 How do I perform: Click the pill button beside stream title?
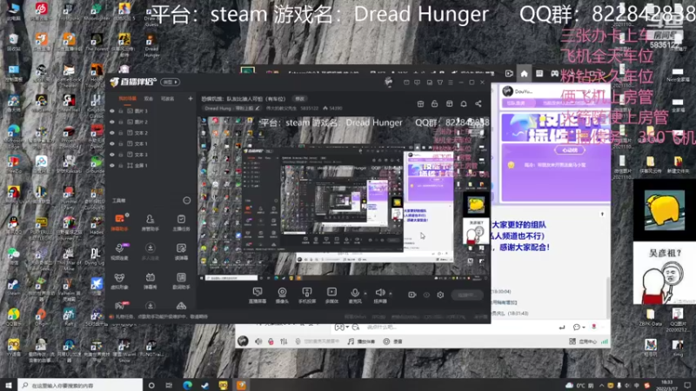(300, 99)
